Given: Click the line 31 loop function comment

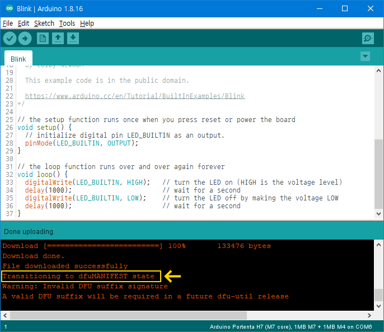Looking at the screenshot, I should 121,167.
